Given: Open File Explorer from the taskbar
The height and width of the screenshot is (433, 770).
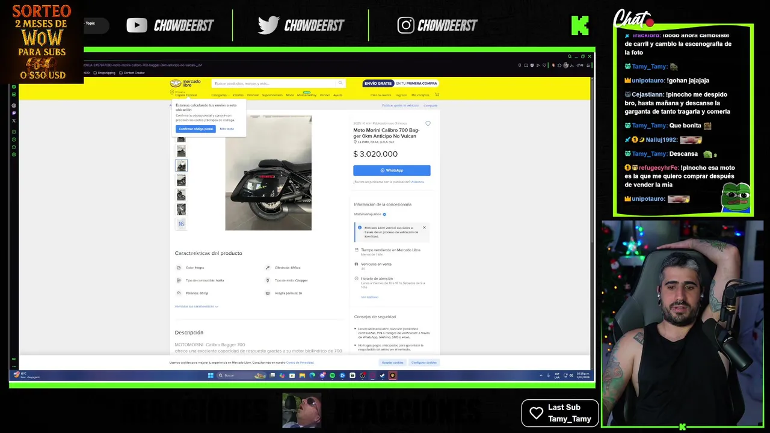Looking at the screenshot, I should (x=302, y=375).
